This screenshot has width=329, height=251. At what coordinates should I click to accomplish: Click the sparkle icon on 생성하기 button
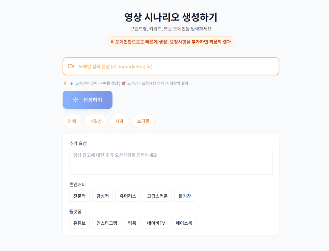(x=76, y=100)
